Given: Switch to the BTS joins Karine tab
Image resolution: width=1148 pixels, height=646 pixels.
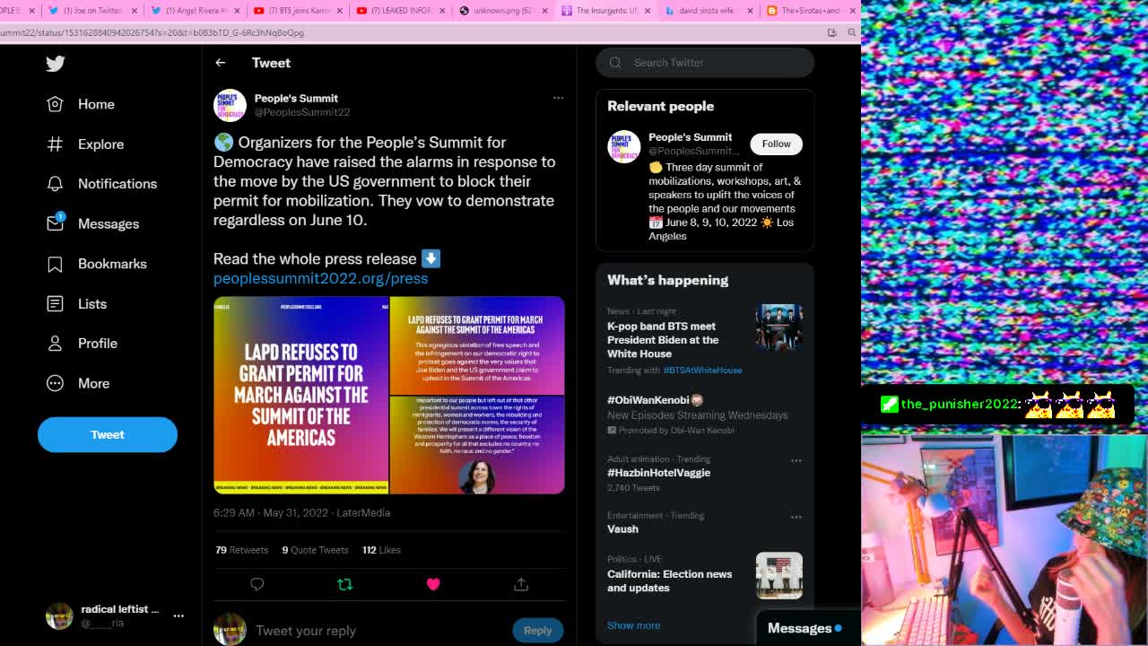Looking at the screenshot, I should [x=297, y=11].
